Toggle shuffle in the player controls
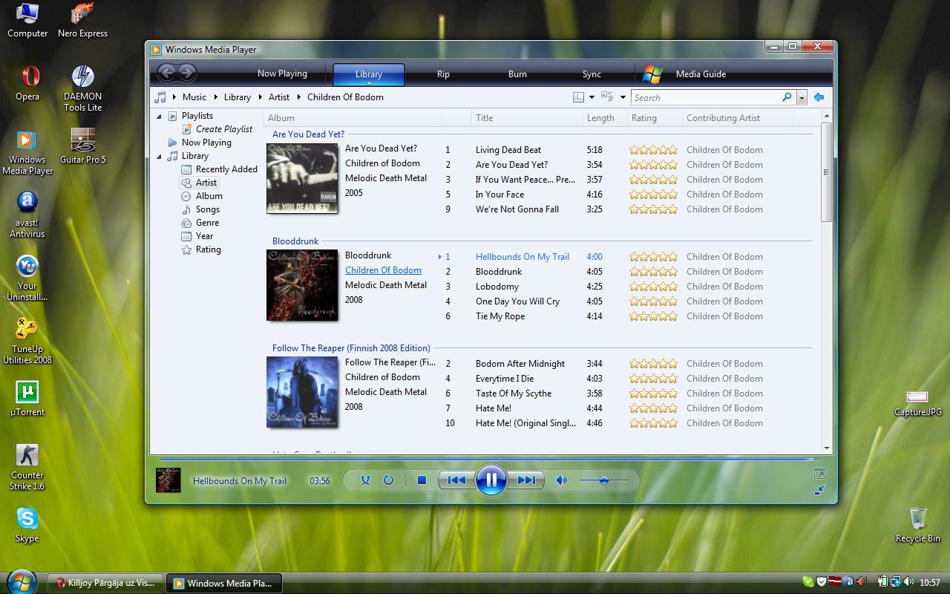 pos(365,480)
